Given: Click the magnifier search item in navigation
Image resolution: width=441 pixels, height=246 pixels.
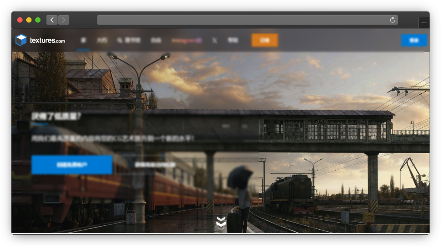Looking at the screenshot, I should tap(128, 40).
